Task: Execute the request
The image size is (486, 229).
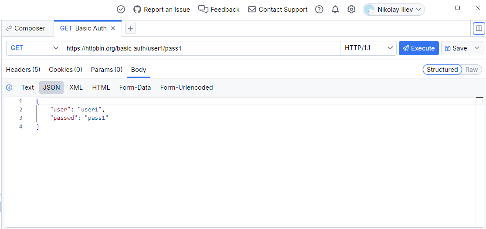Action: point(419,48)
